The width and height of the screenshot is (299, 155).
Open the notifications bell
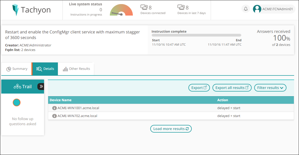coord(246,9)
